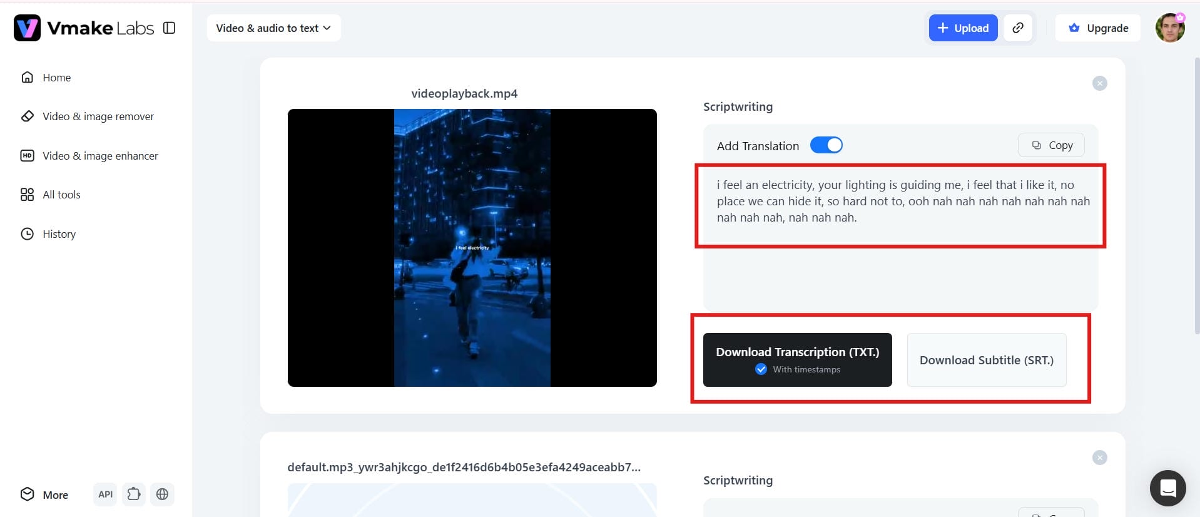The image size is (1200, 517).
Task: Click the Upgrade button
Action: (x=1098, y=28)
